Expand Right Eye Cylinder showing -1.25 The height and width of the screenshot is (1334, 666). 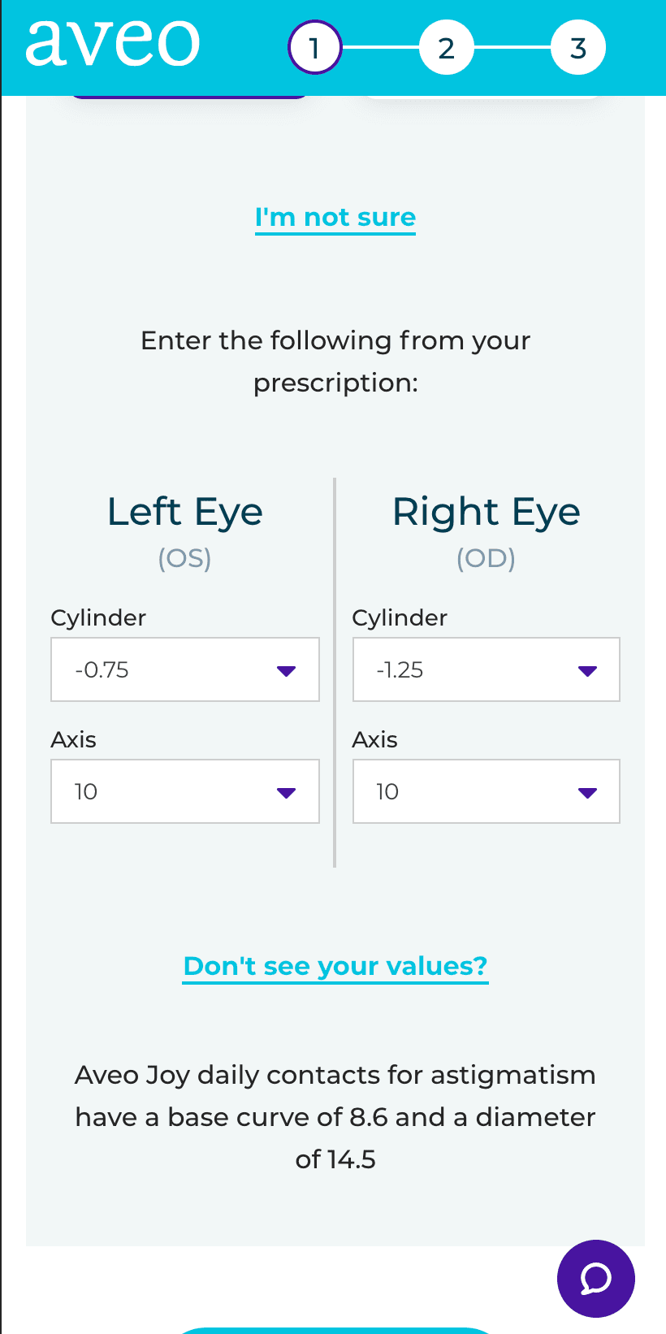coord(487,669)
